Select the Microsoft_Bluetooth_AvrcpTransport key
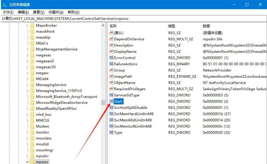Image resolution: width=267 pixels, height=164 pixels. [67, 97]
